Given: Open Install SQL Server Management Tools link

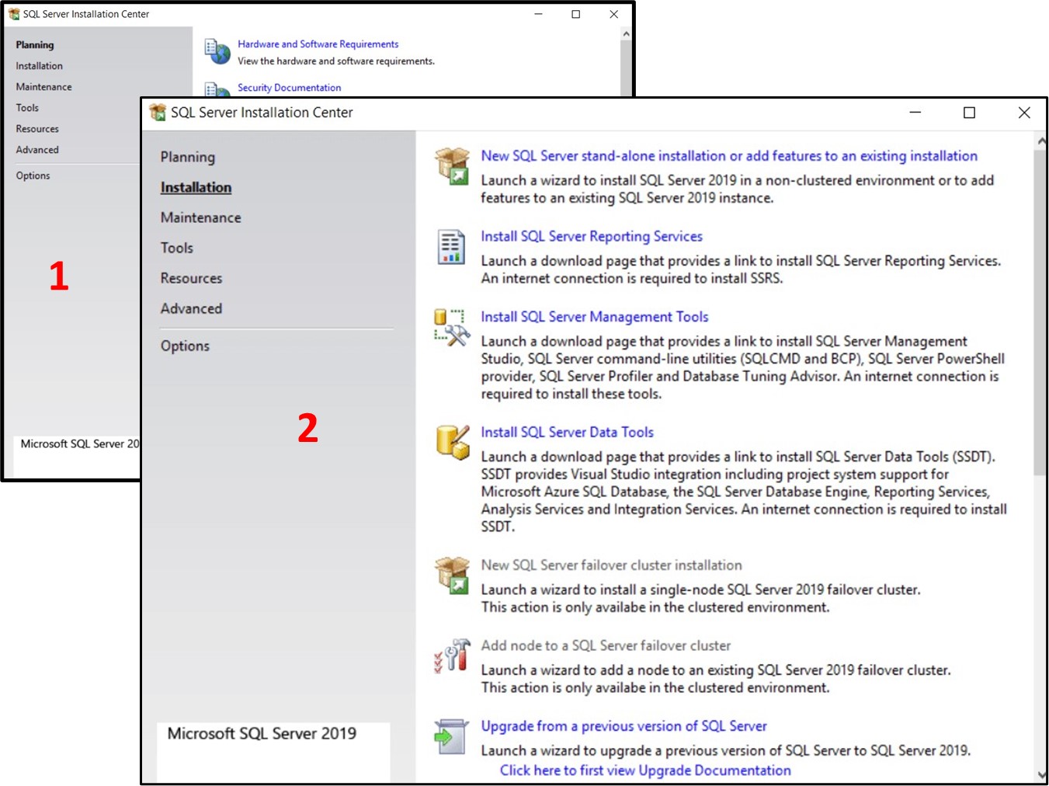Looking at the screenshot, I should click(x=595, y=317).
